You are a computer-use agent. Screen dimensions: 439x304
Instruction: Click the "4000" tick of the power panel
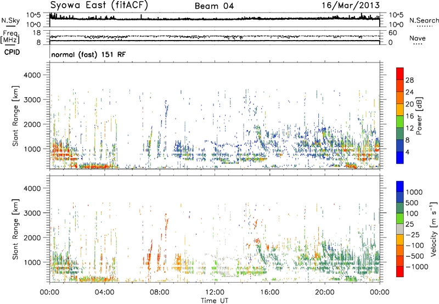(x=32, y=75)
